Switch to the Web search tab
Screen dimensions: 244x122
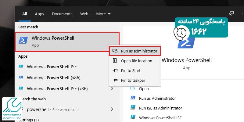84,14
